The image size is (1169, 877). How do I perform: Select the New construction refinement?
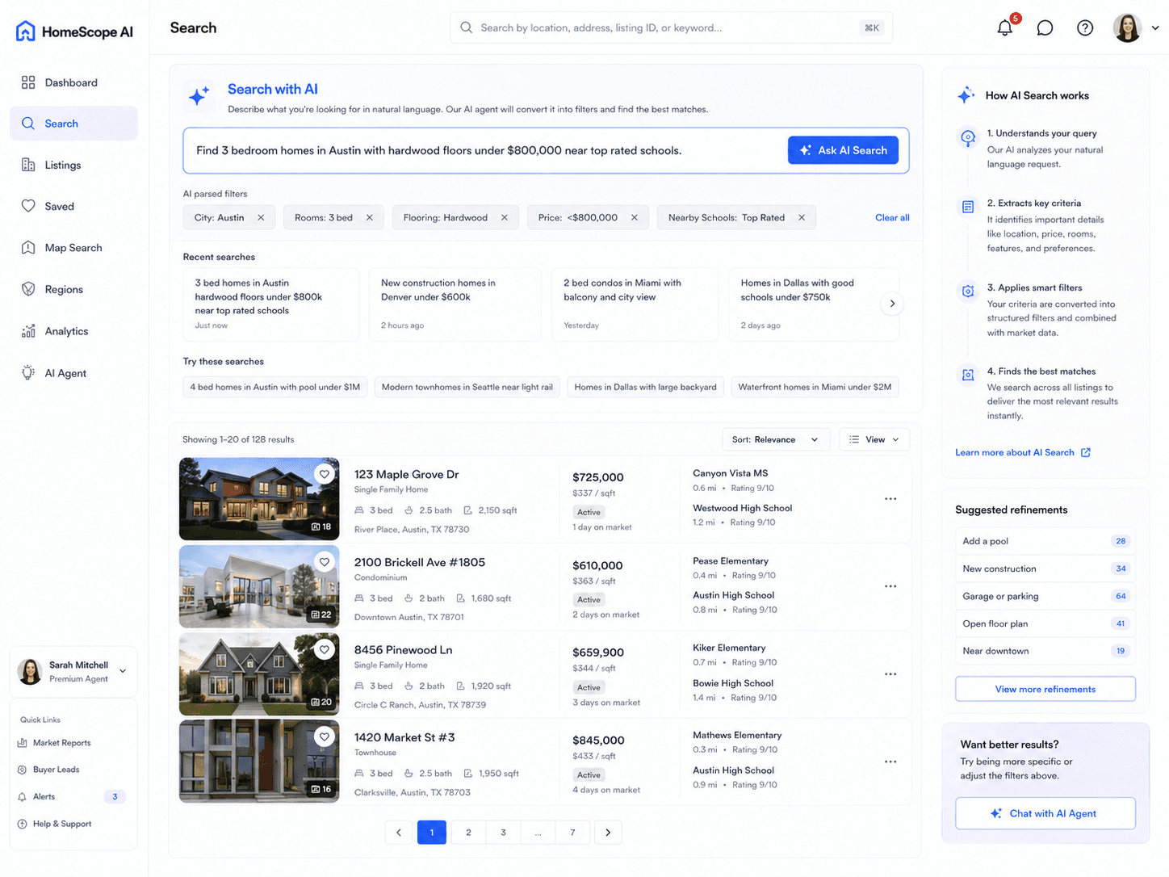point(1045,569)
